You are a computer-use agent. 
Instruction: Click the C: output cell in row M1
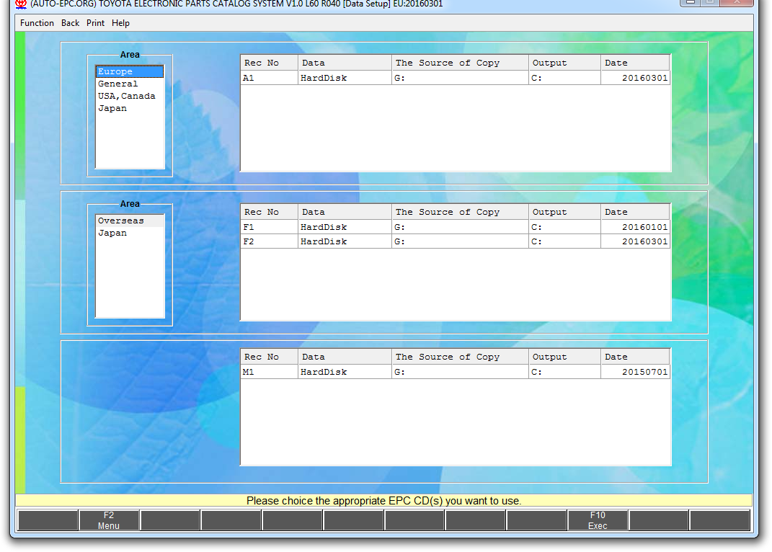coord(564,372)
